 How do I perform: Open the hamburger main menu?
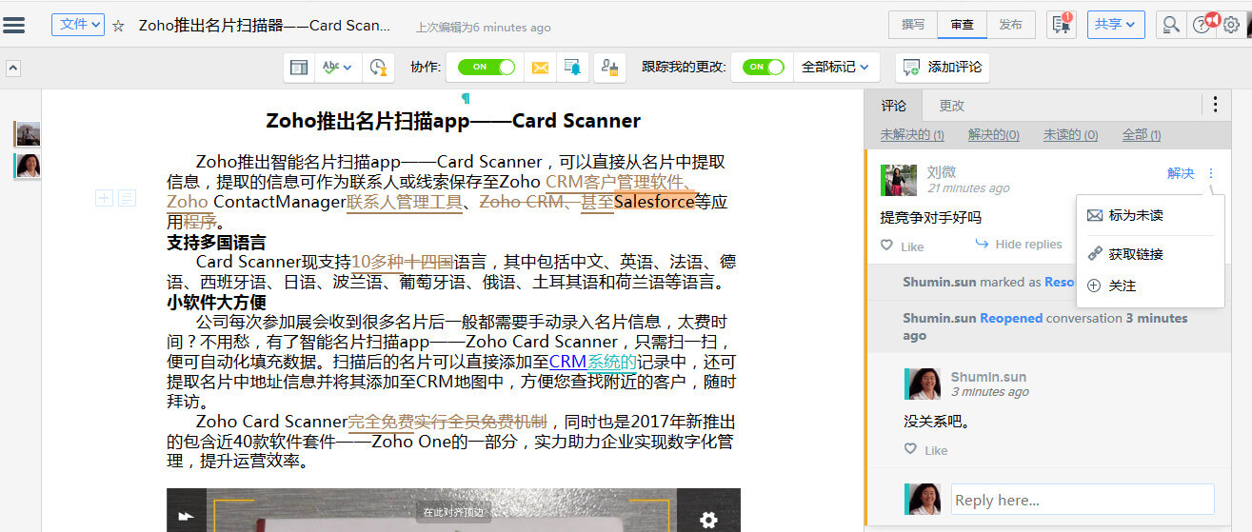pyautogui.click(x=14, y=25)
